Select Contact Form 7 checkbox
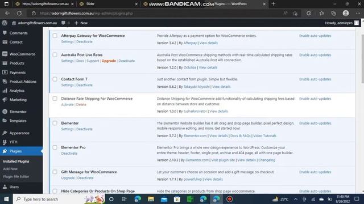Image resolution: width=364 pixels, height=204 pixels. 55,79
